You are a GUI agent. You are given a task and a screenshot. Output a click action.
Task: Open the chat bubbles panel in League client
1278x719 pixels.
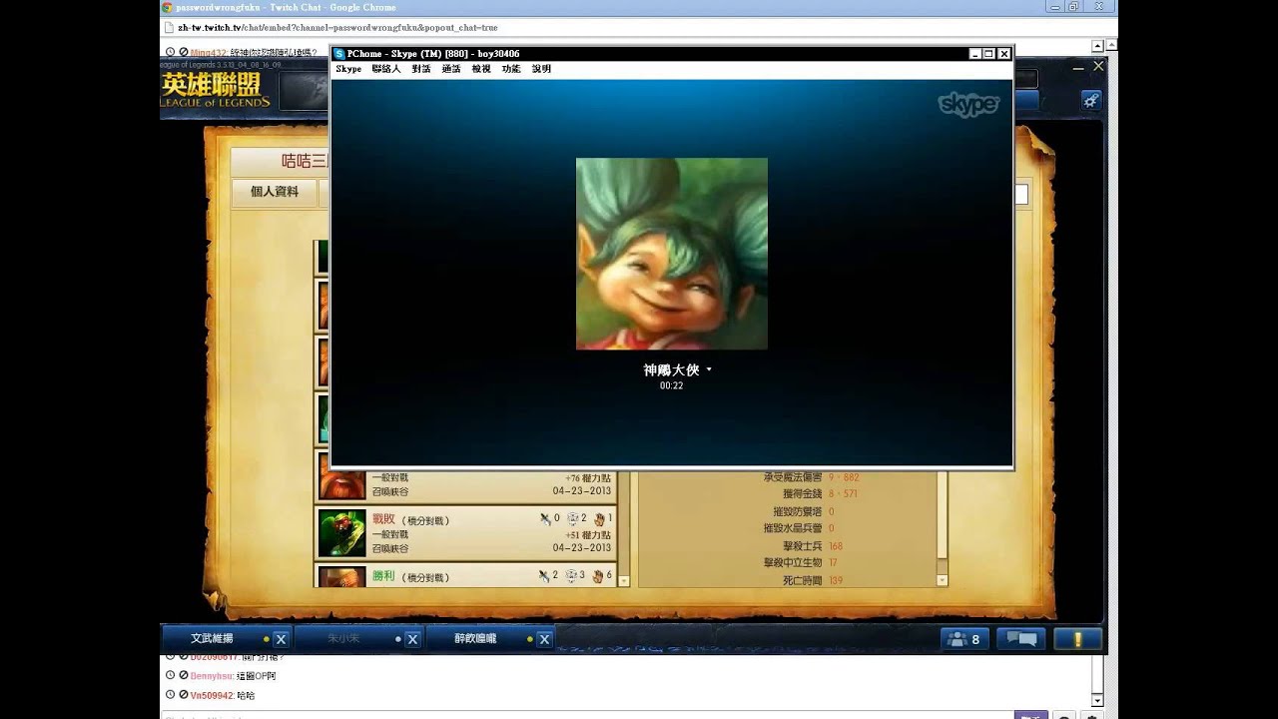coord(1020,639)
